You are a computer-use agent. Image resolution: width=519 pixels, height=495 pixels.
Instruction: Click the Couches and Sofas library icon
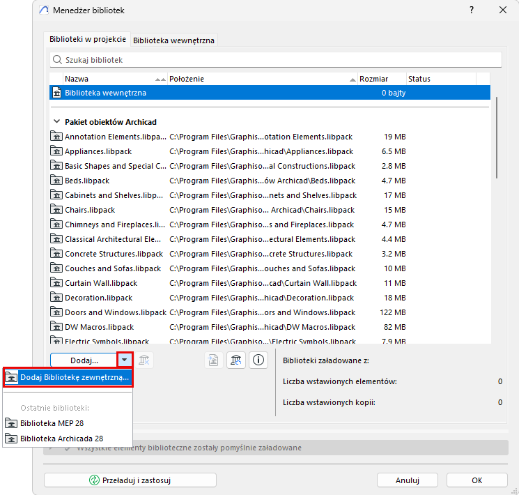point(56,268)
